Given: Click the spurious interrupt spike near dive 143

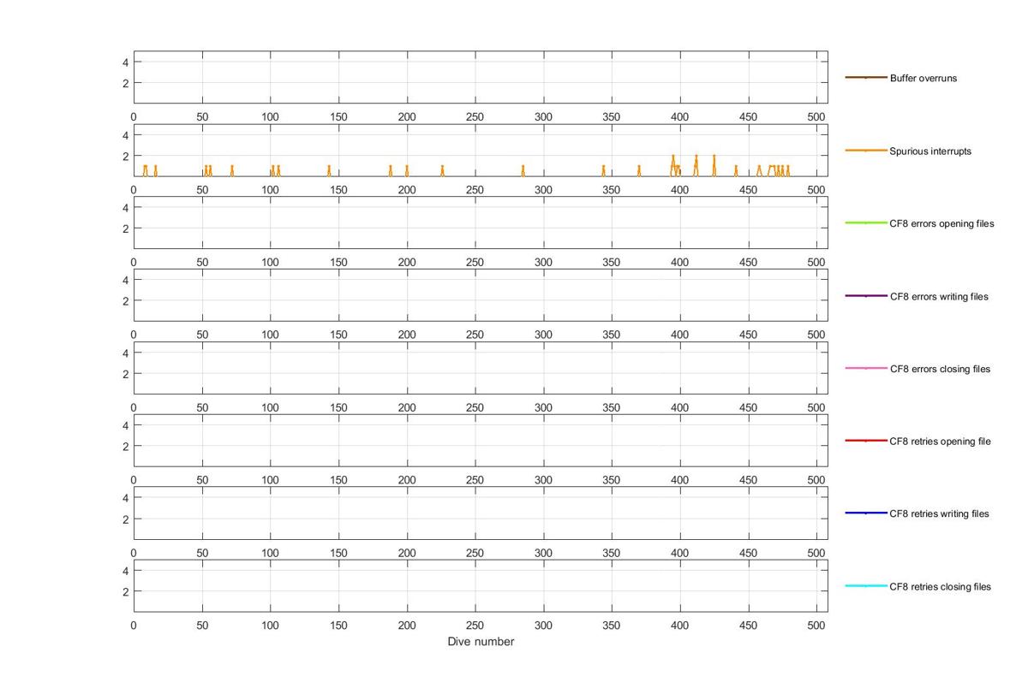Looking at the screenshot, I should pos(329,170).
